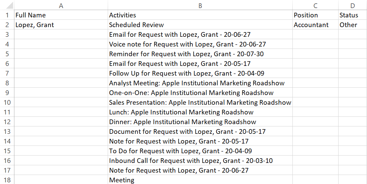
Task: Click the Meeting cell in row 18
Action: [200, 180]
